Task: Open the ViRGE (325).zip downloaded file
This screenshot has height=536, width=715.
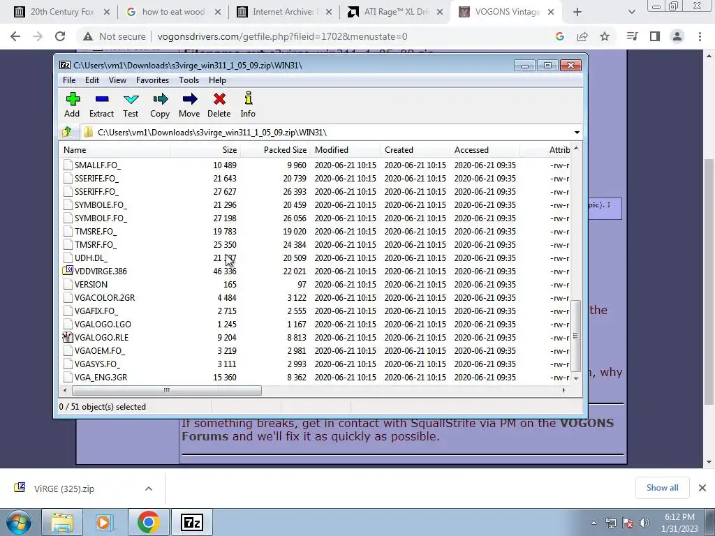Action: point(64,489)
